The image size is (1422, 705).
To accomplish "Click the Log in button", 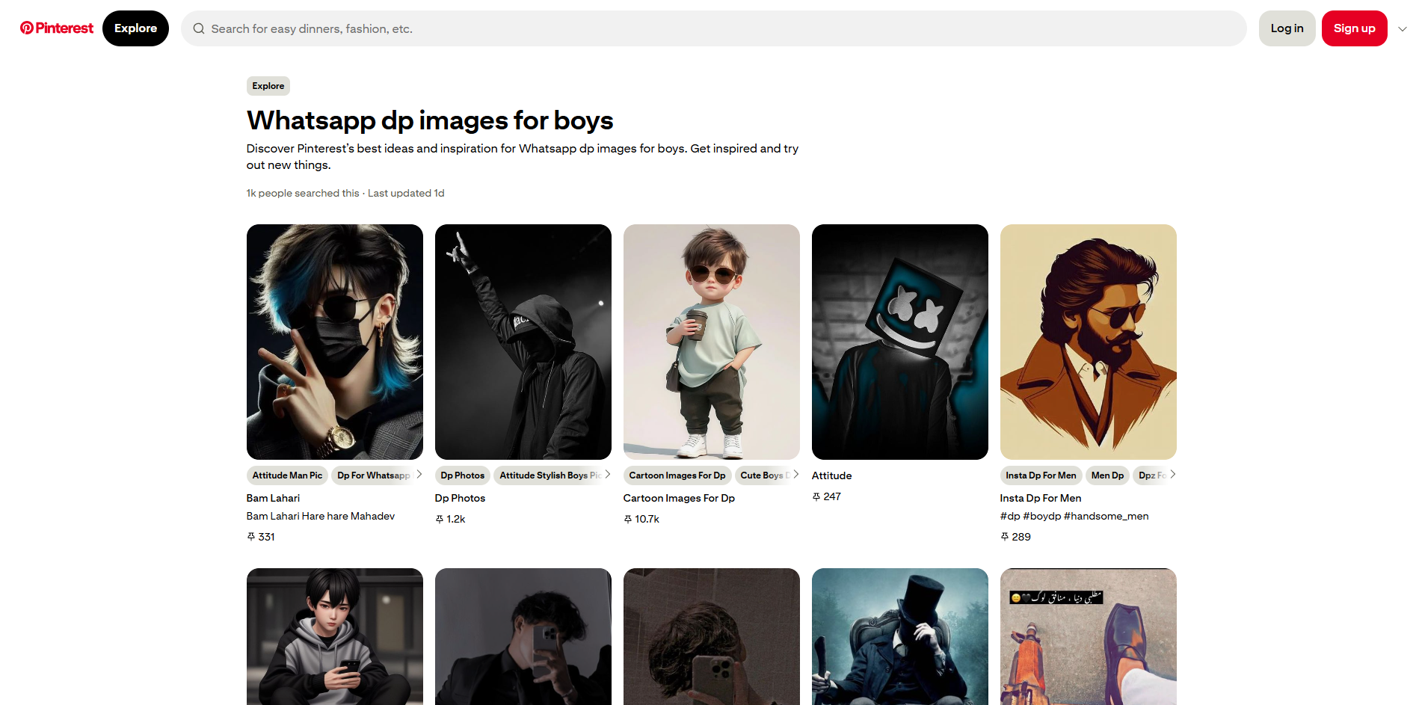I will pos(1287,28).
